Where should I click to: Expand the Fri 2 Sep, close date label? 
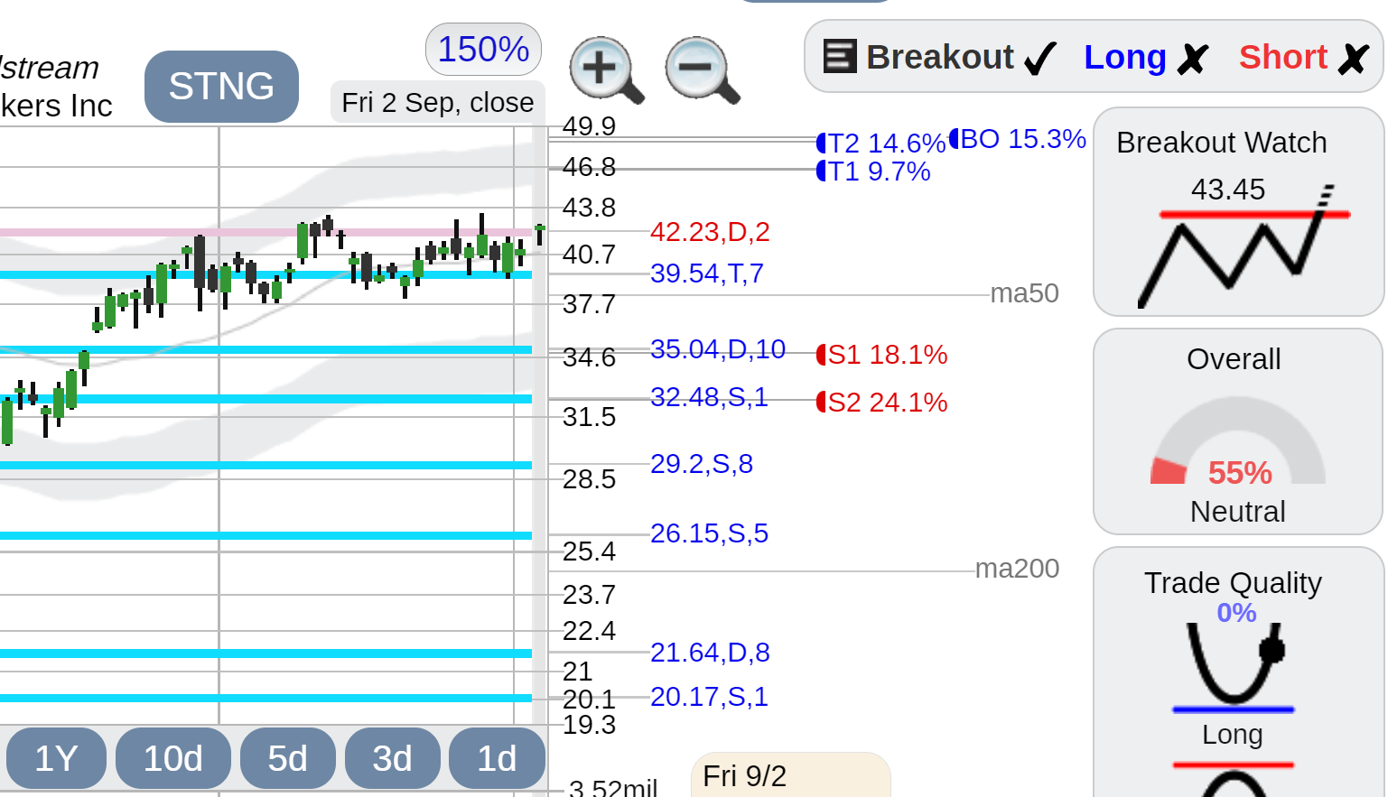pyautogui.click(x=437, y=102)
